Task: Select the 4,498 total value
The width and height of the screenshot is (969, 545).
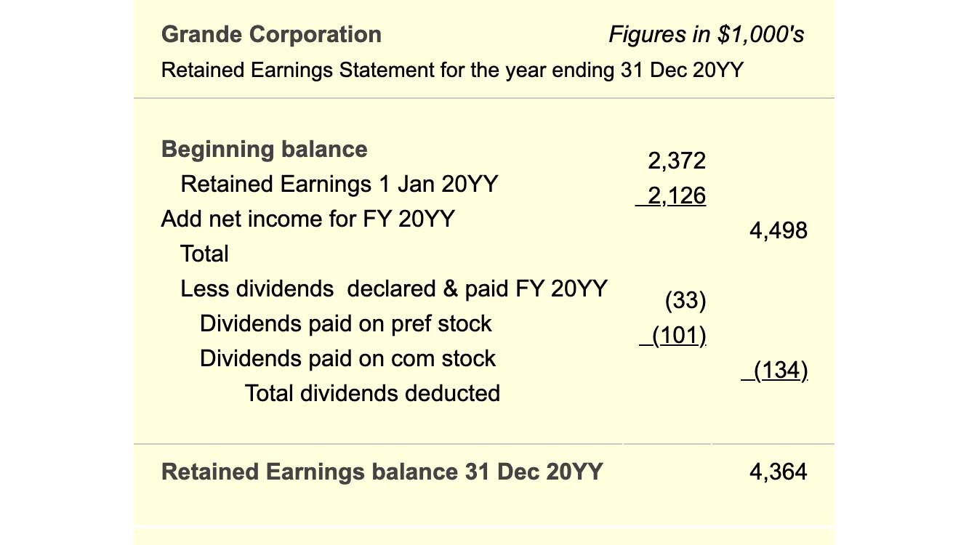Action: click(x=778, y=230)
